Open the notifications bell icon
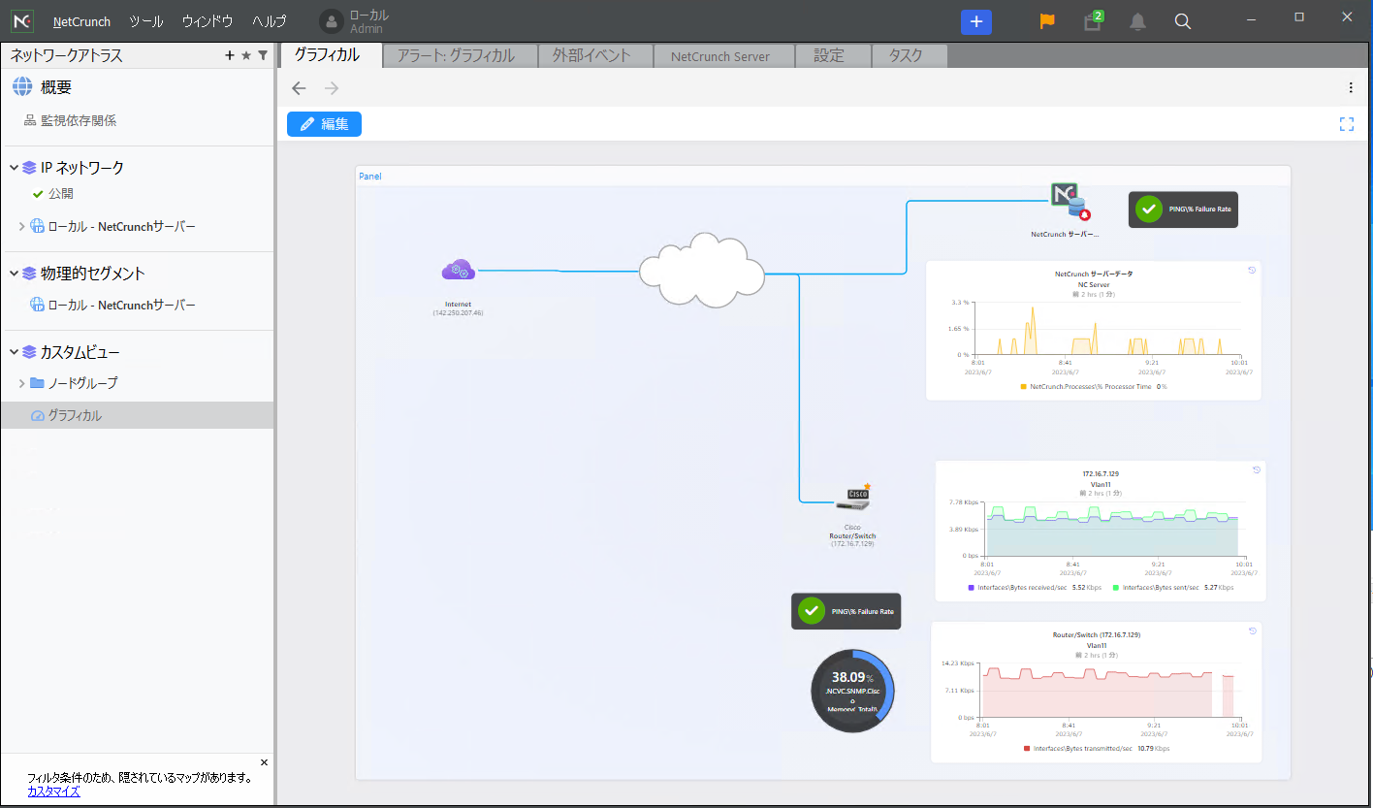Image resolution: width=1373 pixels, height=808 pixels. (1137, 21)
